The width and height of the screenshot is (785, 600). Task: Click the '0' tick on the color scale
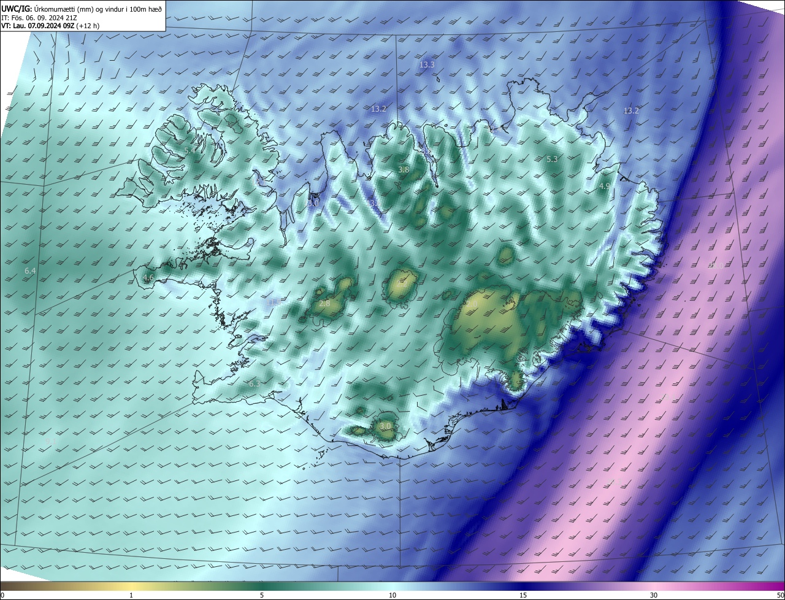2,595
